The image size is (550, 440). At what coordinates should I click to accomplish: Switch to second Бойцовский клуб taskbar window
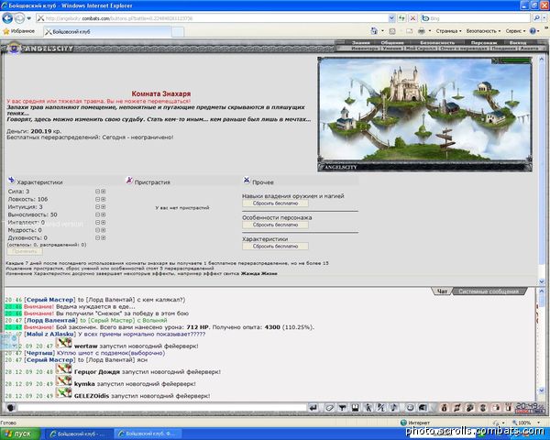pos(149,434)
